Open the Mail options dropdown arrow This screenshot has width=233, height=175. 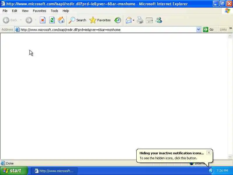tap(133, 20)
